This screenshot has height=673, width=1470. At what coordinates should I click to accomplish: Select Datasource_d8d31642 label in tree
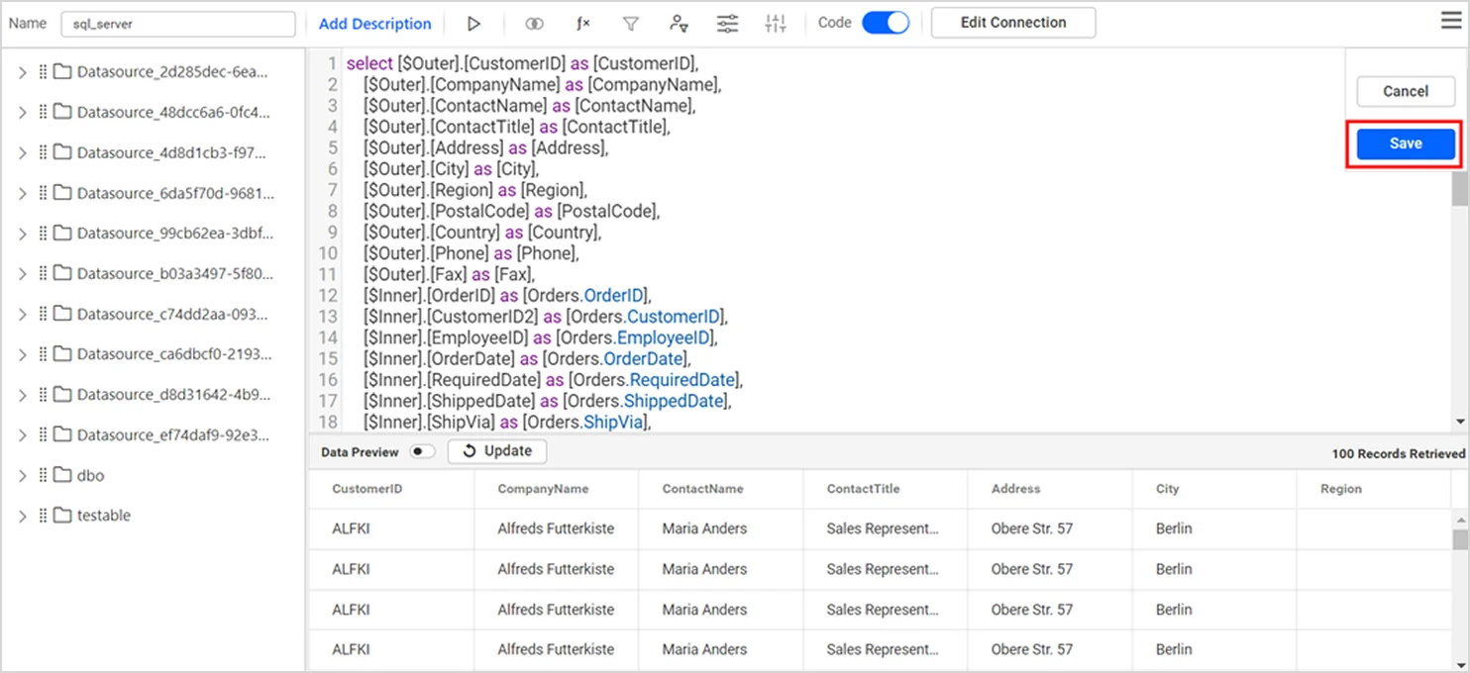[173, 395]
